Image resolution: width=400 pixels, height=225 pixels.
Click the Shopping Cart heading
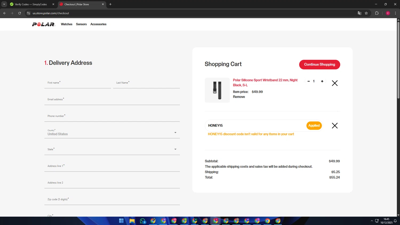click(223, 64)
